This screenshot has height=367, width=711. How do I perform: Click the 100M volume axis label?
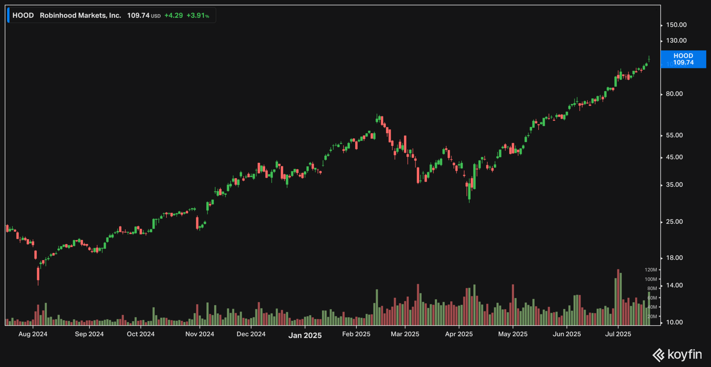(651, 279)
